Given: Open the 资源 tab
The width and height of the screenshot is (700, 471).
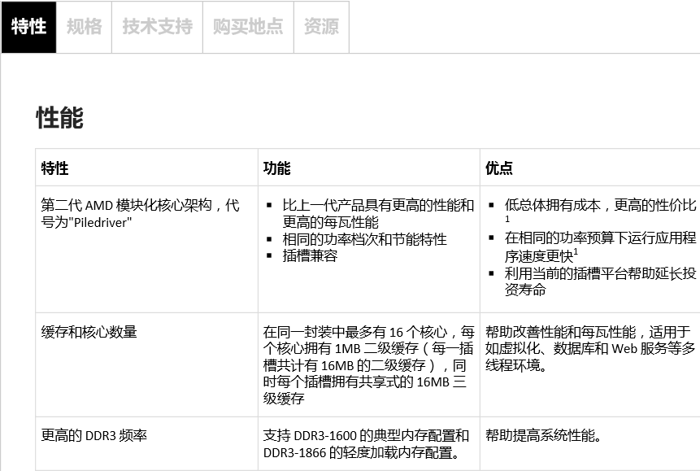Looking at the screenshot, I should [320, 27].
